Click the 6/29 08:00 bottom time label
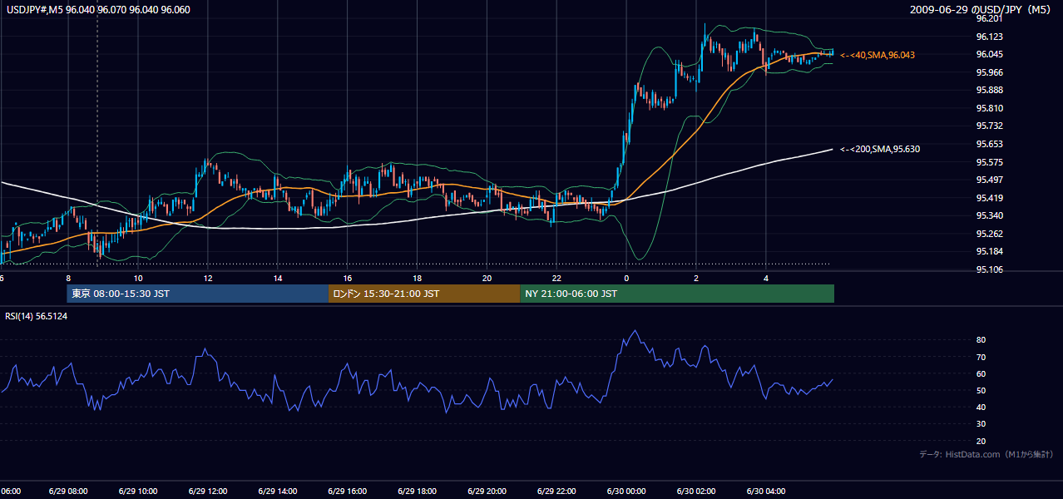1063x499 pixels. (67, 492)
